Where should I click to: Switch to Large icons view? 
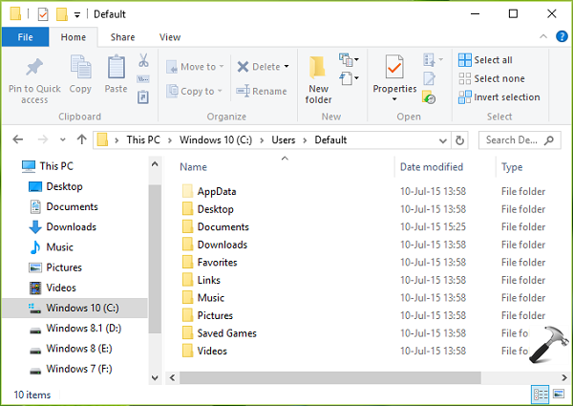pyautogui.click(x=559, y=395)
